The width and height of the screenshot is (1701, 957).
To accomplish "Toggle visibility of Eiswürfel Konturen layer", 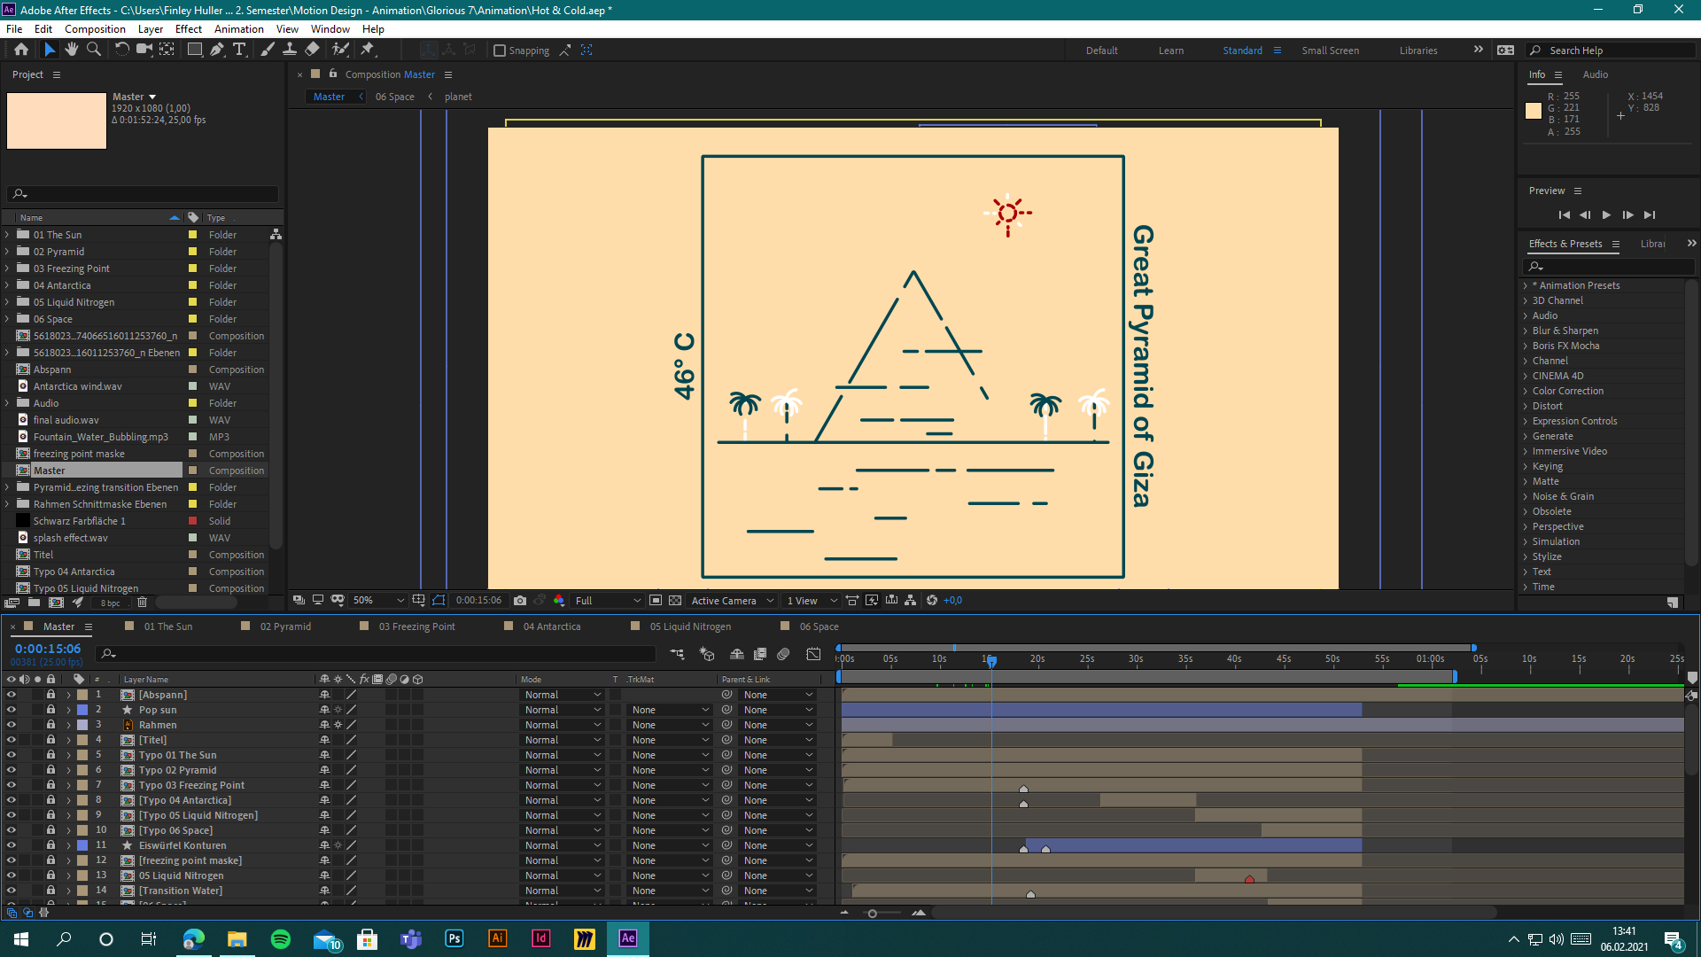I will (x=11, y=845).
